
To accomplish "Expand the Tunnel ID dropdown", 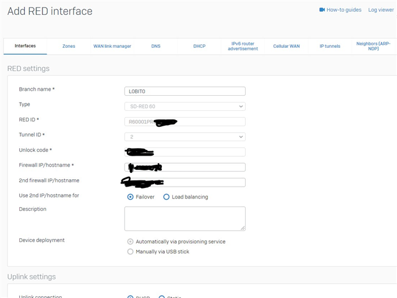I will [x=185, y=137].
